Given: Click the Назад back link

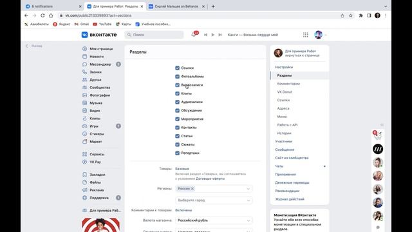Looking at the screenshot, I should (x=34, y=46).
